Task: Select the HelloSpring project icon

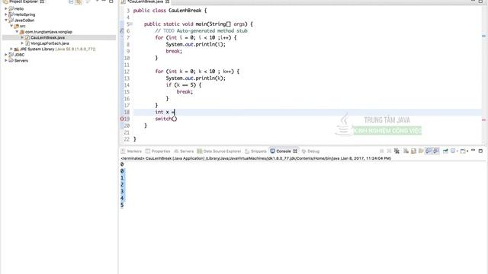Action: pyautogui.click(x=11, y=14)
